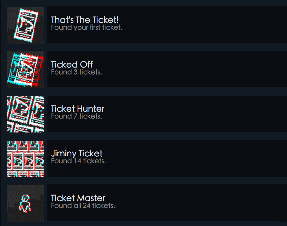287x226 pixels.
Task: Select the Ticket Hunter title text
Action: click(78, 109)
